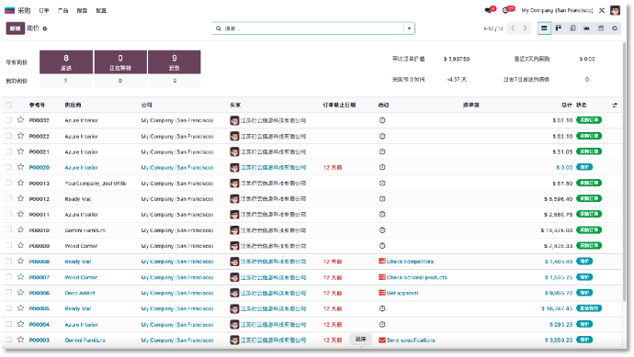Open record P00008

tap(40, 262)
